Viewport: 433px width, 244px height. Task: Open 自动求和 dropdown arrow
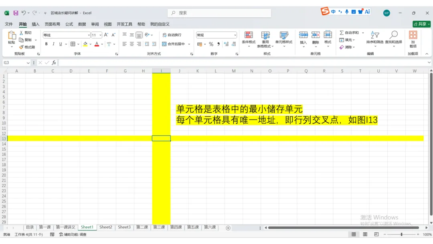point(363,33)
